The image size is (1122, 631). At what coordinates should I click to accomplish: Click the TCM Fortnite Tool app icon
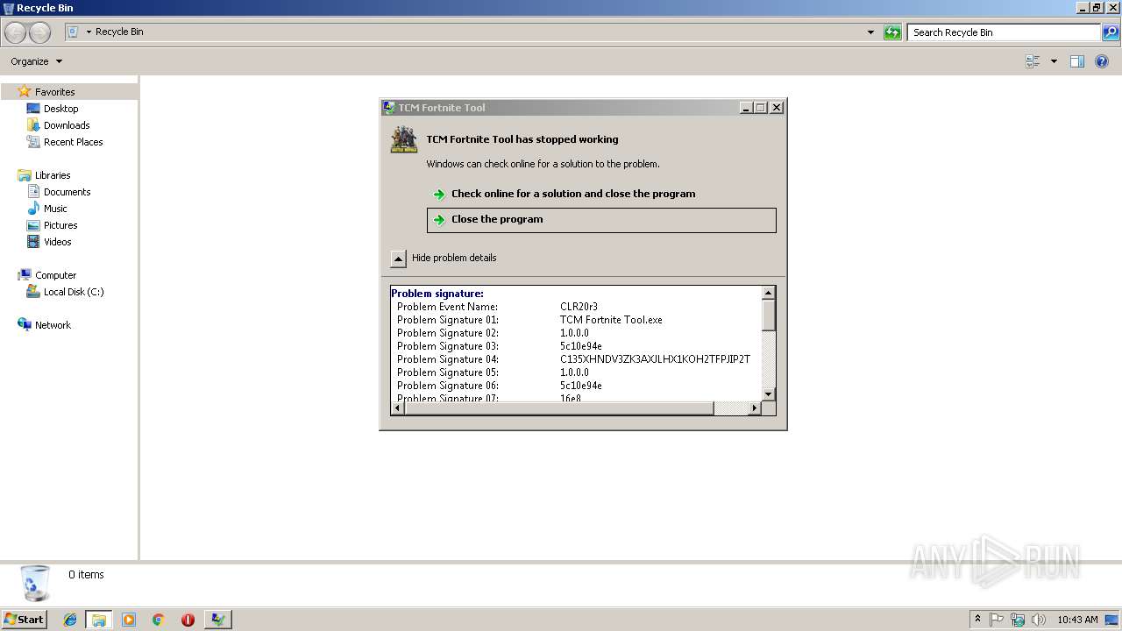404,139
